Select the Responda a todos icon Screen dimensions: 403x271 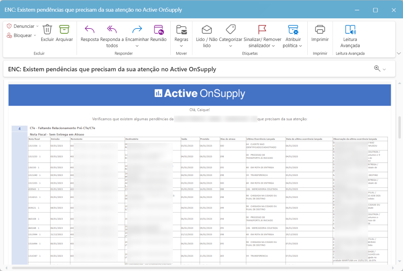point(111,35)
